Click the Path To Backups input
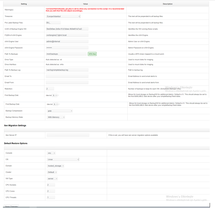This screenshot has width=215, height=209. (66, 54)
